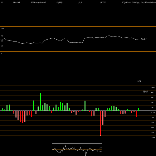Click the value 36 in mini chart
The height and width of the screenshot is (156, 156).
tap(100, 152)
